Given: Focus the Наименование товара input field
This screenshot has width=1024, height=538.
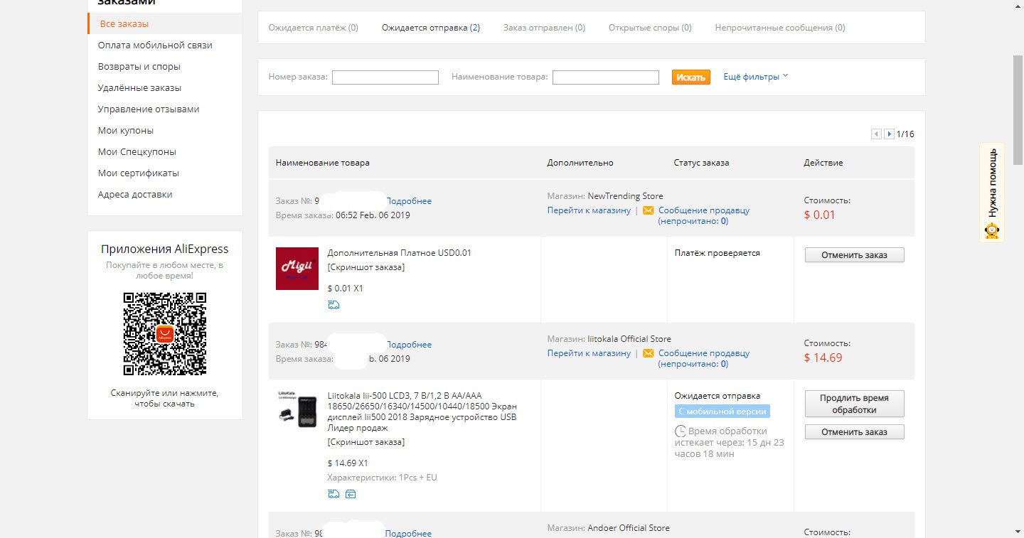Looking at the screenshot, I should click(x=606, y=77).
